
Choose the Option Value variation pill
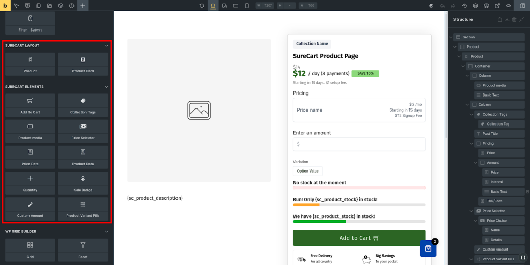tap(307, 171)
